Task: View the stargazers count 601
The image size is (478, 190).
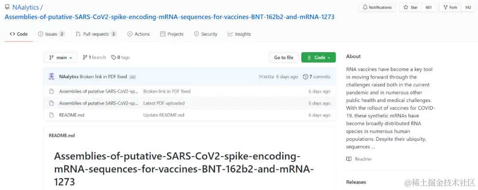Action: tap(428, 8)
